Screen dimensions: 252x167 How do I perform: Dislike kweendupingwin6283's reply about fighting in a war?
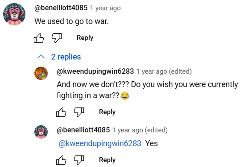79,112
